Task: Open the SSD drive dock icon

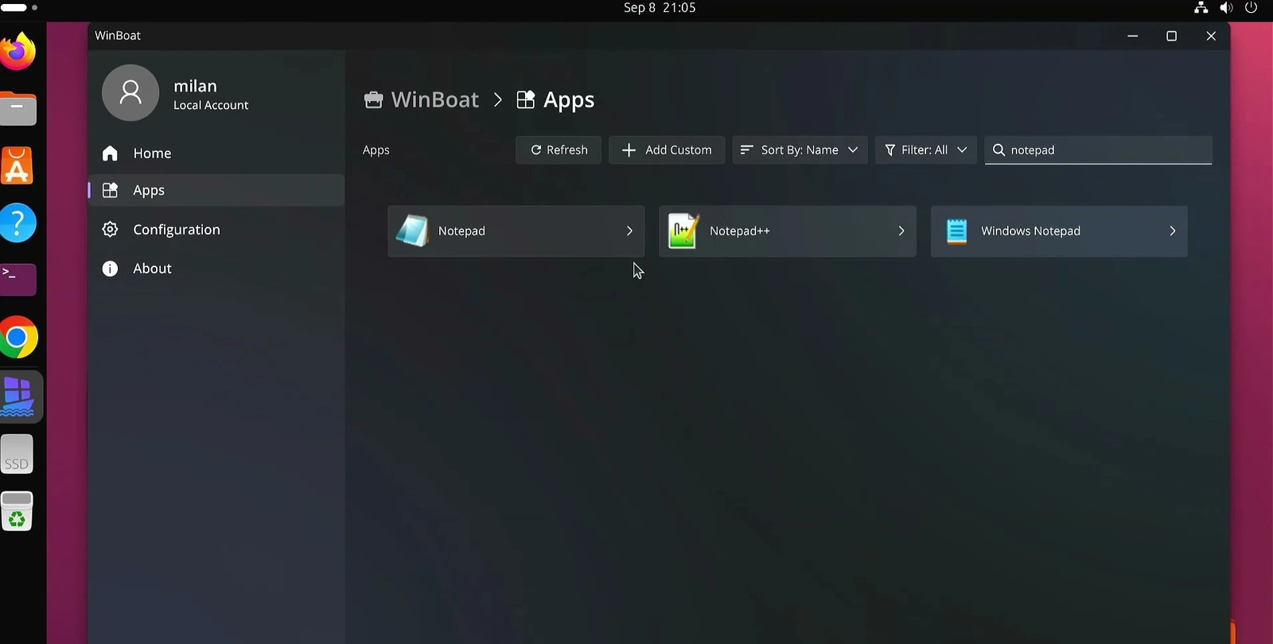Action: (17, 454)
